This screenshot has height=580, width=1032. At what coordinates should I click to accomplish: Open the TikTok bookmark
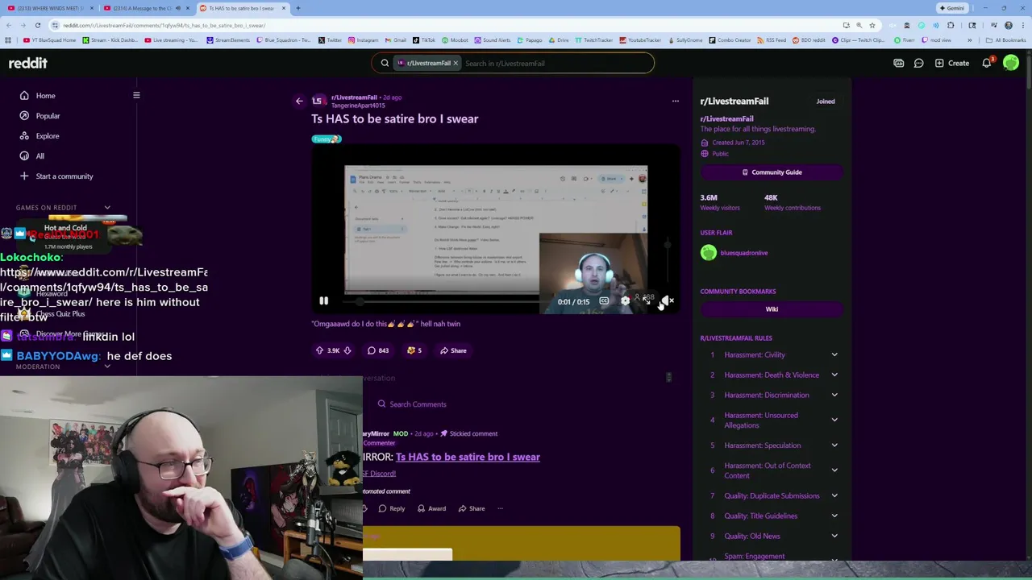point(424,39)
